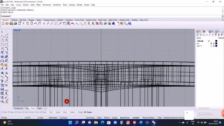Click the color wheel Object Properties icon
Viewport: 224px width, 126px height.
[101, 23]
